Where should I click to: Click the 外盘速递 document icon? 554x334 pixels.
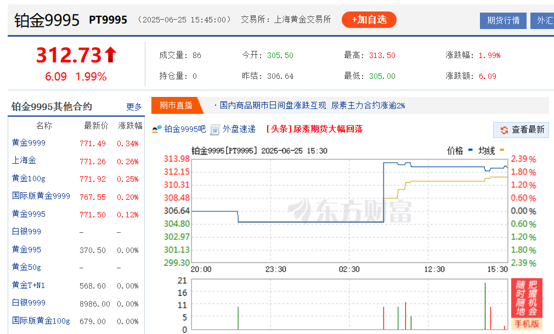(215, 129)
